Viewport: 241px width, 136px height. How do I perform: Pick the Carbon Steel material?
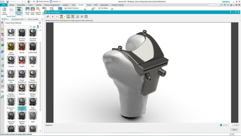coord(33,48)
